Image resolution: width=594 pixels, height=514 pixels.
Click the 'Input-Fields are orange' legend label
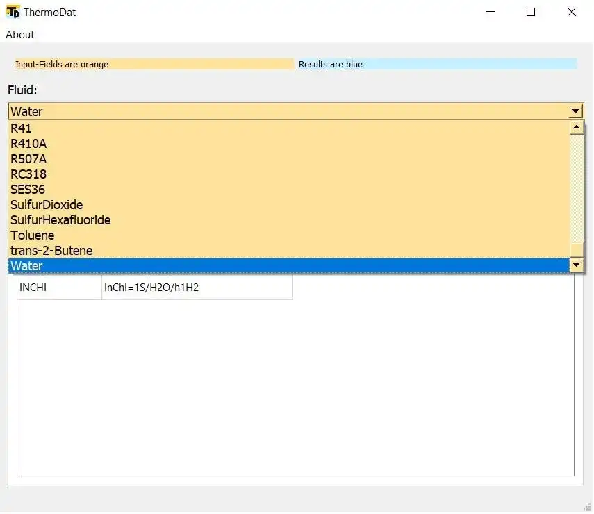point(62,64)
